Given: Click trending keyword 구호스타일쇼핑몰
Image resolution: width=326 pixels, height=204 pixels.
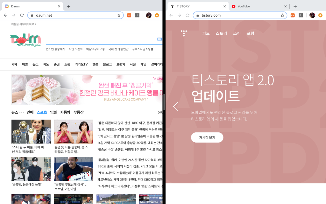Looking at the screenshot, I should point(142,49).
